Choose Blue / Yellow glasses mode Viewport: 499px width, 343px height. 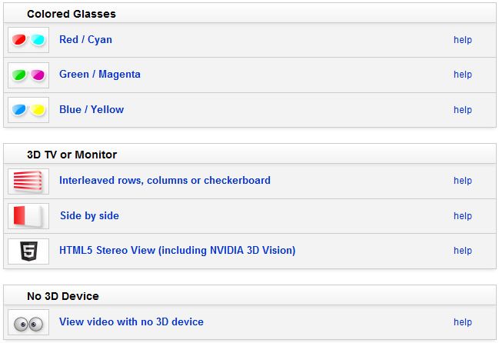coord(91,110)
